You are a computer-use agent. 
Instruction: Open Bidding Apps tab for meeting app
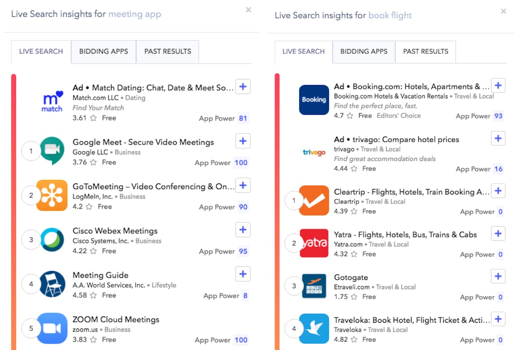(104, 51)
